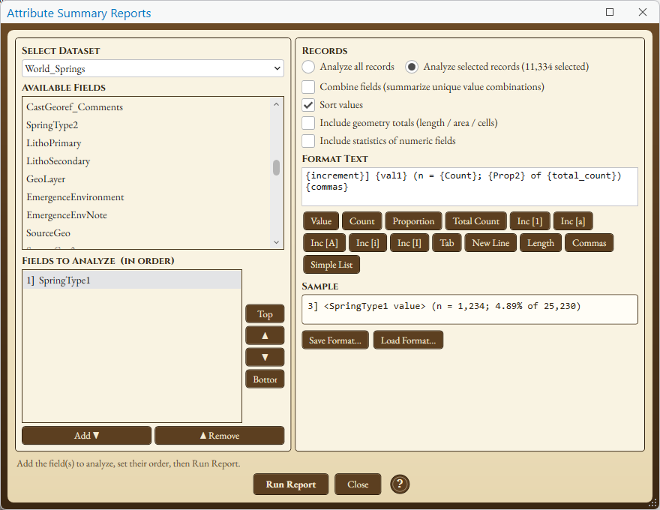Click scroll-up arrow of Available Fields list
This screenshot has width=660, height=510.
point(276,104)
